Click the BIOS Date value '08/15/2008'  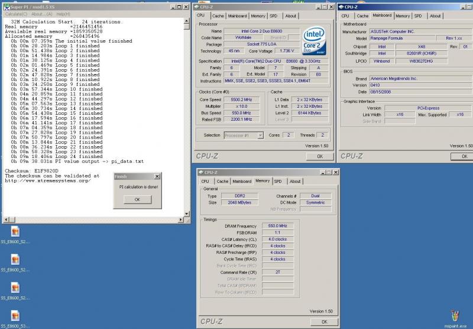coord(421,92)
